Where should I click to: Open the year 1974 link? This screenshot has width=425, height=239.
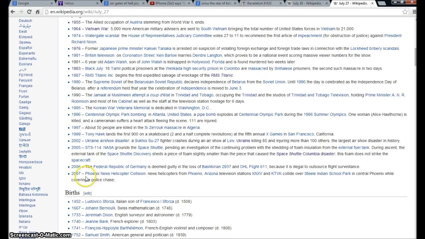click(76, 36)
